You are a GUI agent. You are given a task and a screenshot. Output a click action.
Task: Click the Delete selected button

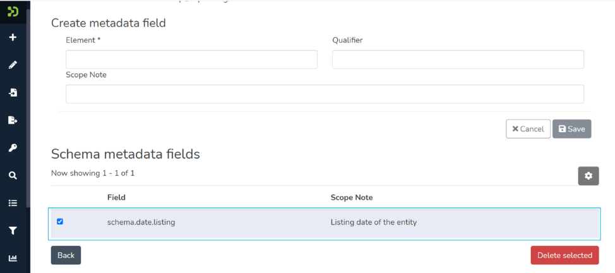click(564, 255)
